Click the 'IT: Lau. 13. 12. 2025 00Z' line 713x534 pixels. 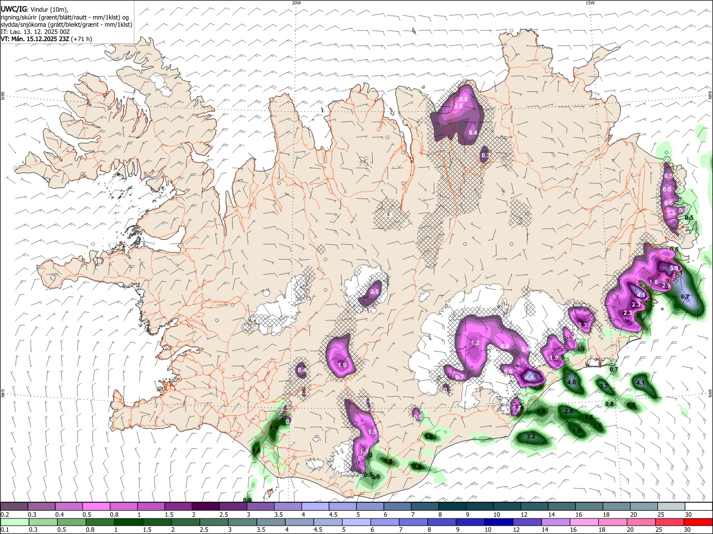coord(36,32)
